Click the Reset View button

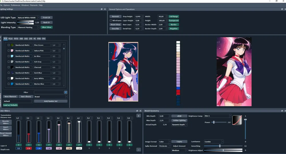tap(116, 24)
